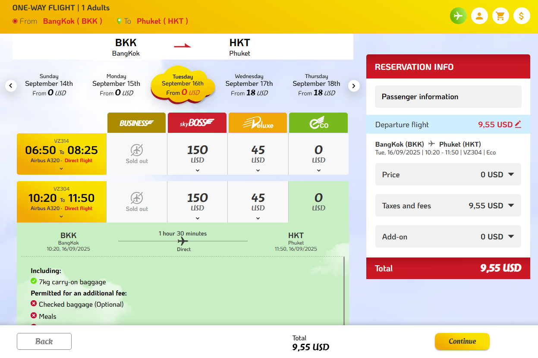Click the green airplane flight icon
The image size is (538, 358).
(458, 16)
